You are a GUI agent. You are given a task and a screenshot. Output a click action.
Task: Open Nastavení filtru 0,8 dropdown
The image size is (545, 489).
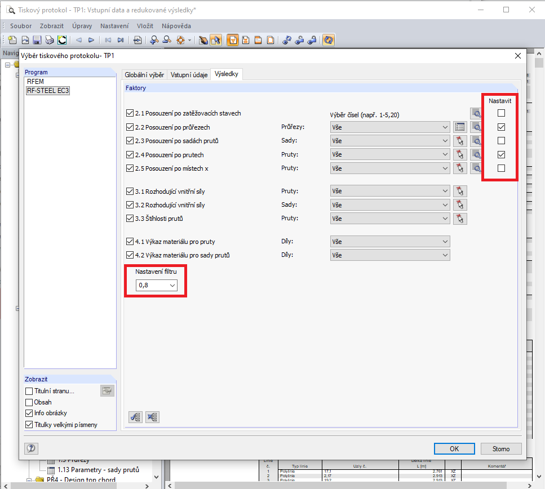[x=157, y=285]
